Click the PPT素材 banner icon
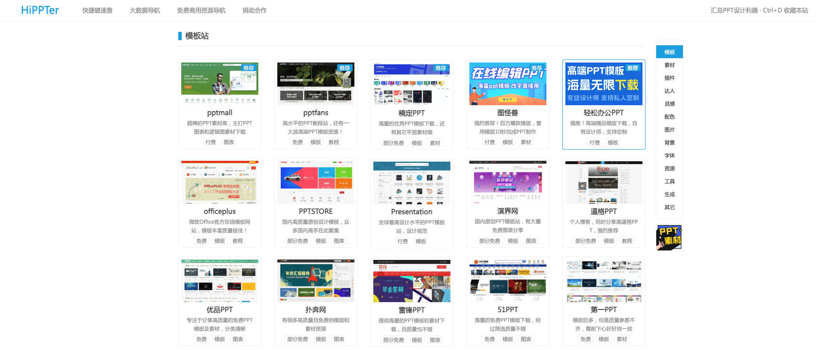816x350 pixels. [669, 237]
